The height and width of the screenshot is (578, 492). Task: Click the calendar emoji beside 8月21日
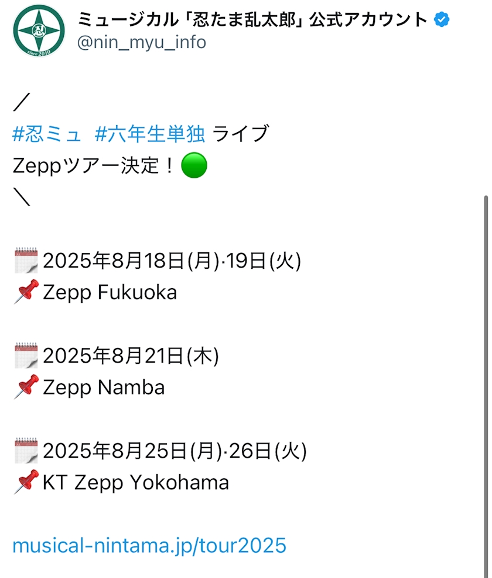pyautogui.click(x=26, y=356)
